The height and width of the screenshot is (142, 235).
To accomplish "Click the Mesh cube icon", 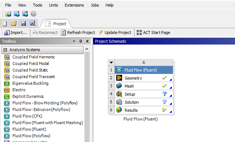I will [x=119, y=86].
